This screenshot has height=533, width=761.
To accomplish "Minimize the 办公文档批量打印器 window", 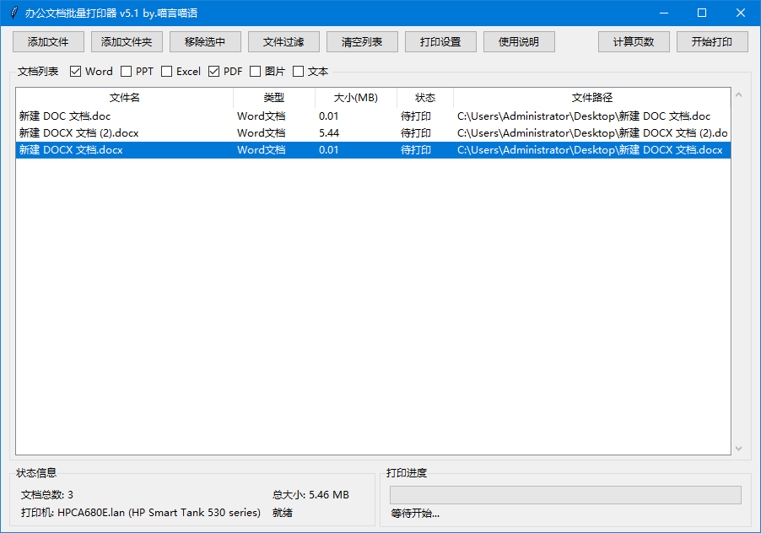I will tap(664, 13).
